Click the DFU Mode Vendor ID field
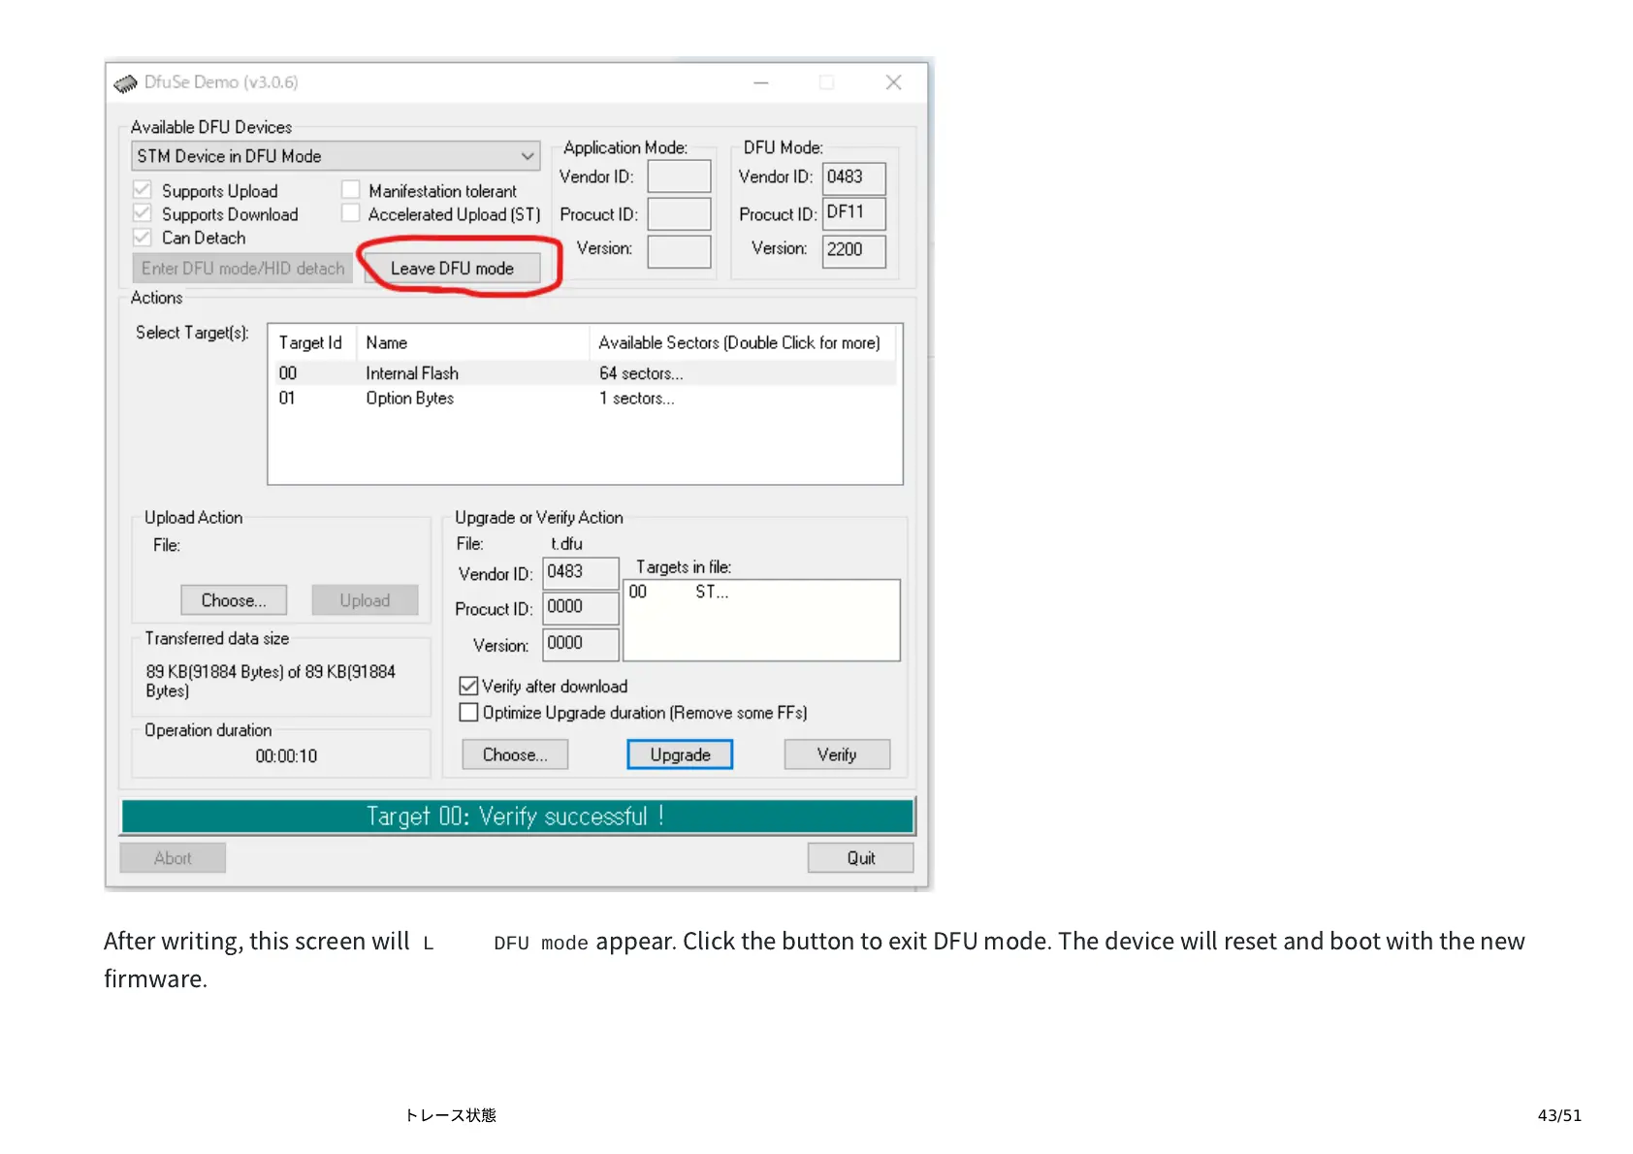This screenshot has width=1633, height=1154. [854, 178]
